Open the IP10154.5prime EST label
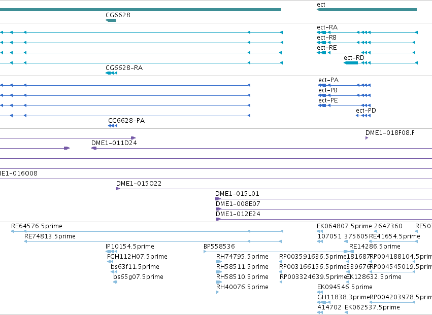This screenshot has width=432, height=315. tap(130, 247)
